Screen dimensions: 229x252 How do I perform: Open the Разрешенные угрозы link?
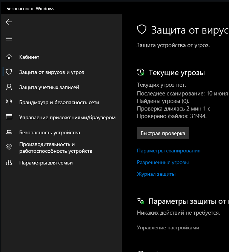click(163, 162)
